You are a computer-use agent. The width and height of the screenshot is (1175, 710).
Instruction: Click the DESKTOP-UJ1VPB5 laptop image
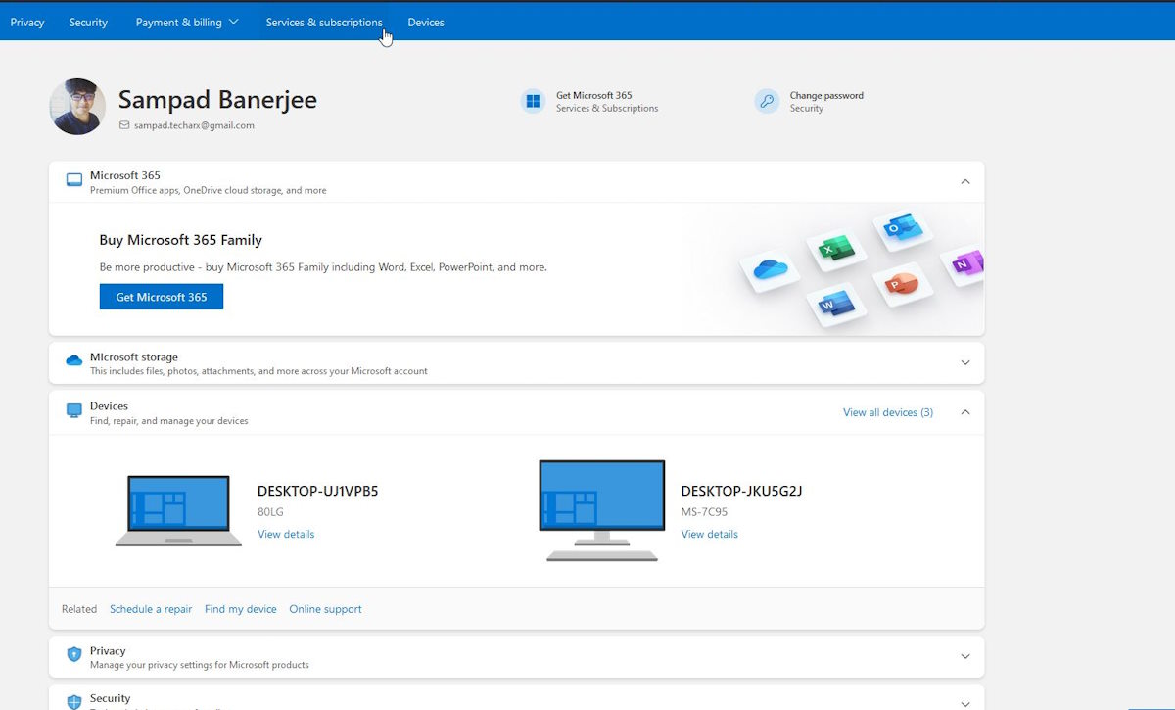(x=178, y=510)
